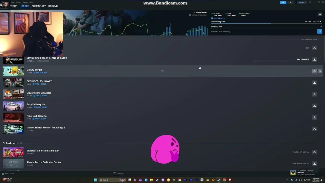
Task: Switch to the LIBRARY tab
Action: [24, 6]
